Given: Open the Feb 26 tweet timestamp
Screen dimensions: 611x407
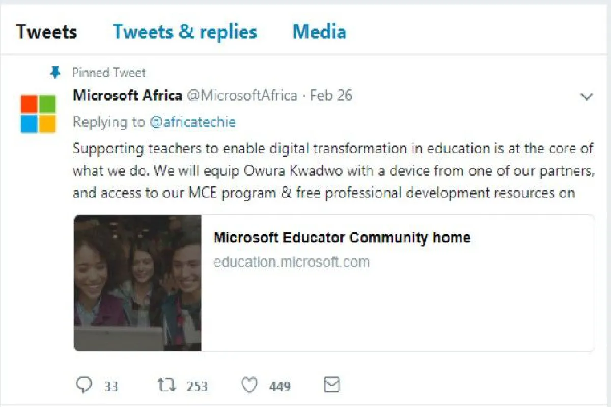Looking at the screenshot, I should click(331, 95).
